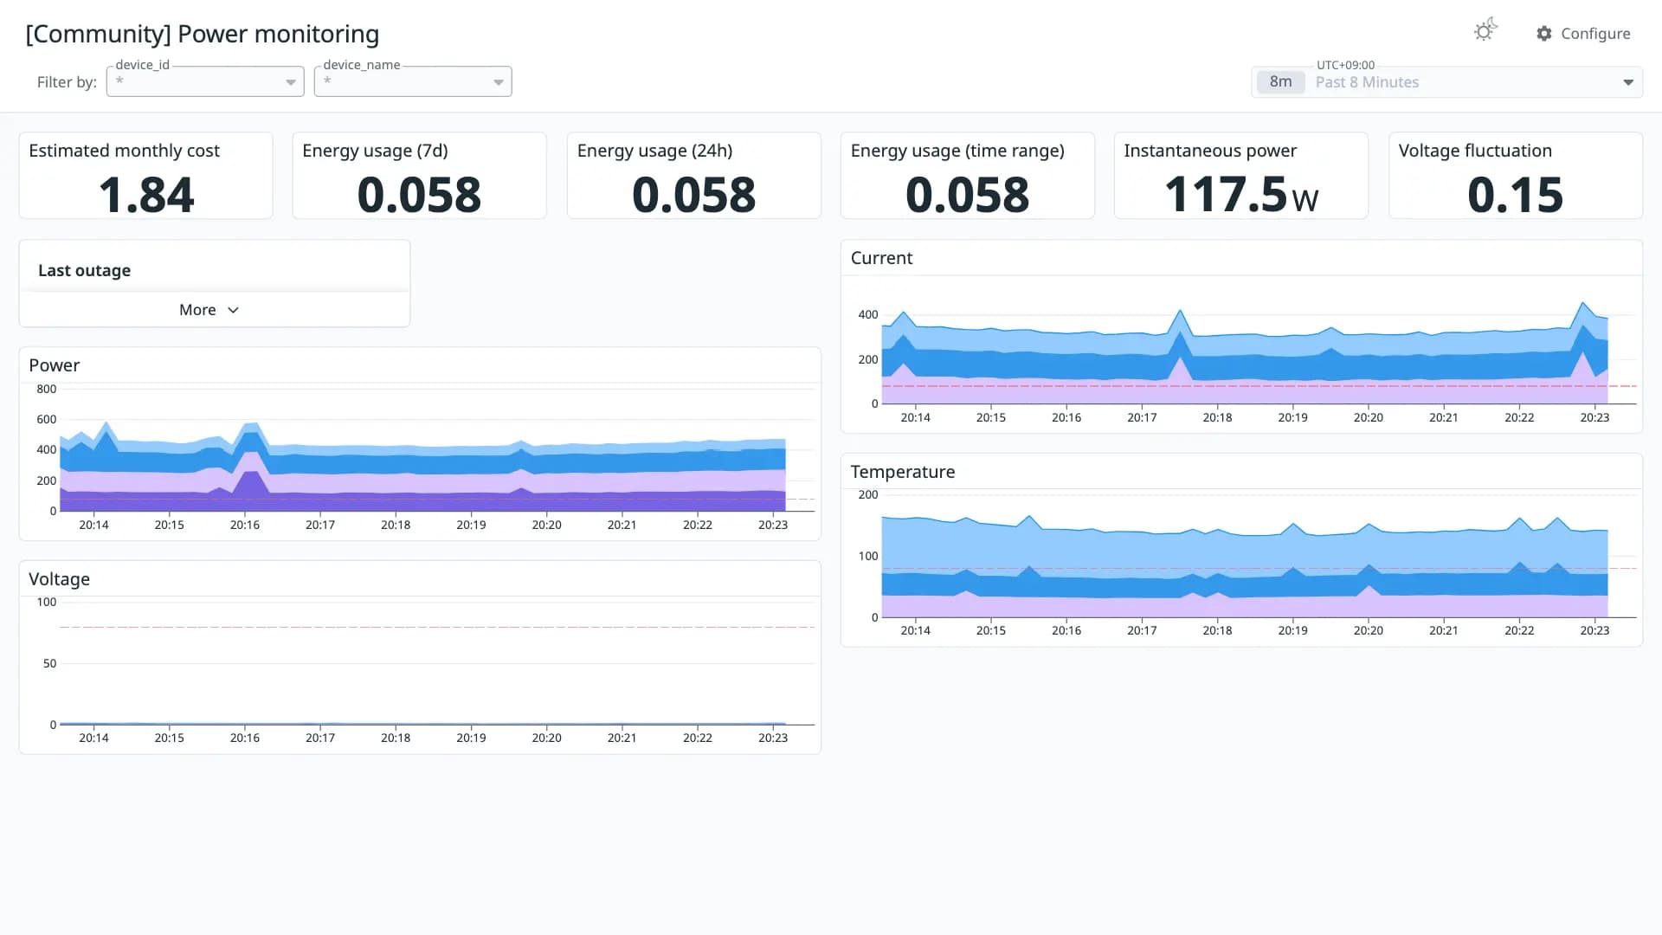The height and width of the screenshot is (935, 1662).
Task: Select the Estimated monthly cost value 1.84
Action: pos(146,195)
